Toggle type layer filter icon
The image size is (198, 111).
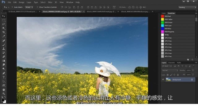[182, 66]
